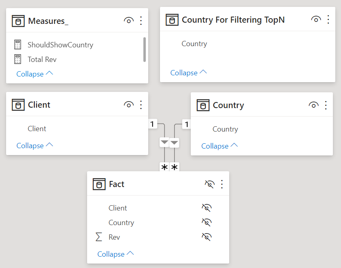Click the right many (*) marker above Fact
The height and width of the screenshot is (268, 341).
[x=175, y=167]
